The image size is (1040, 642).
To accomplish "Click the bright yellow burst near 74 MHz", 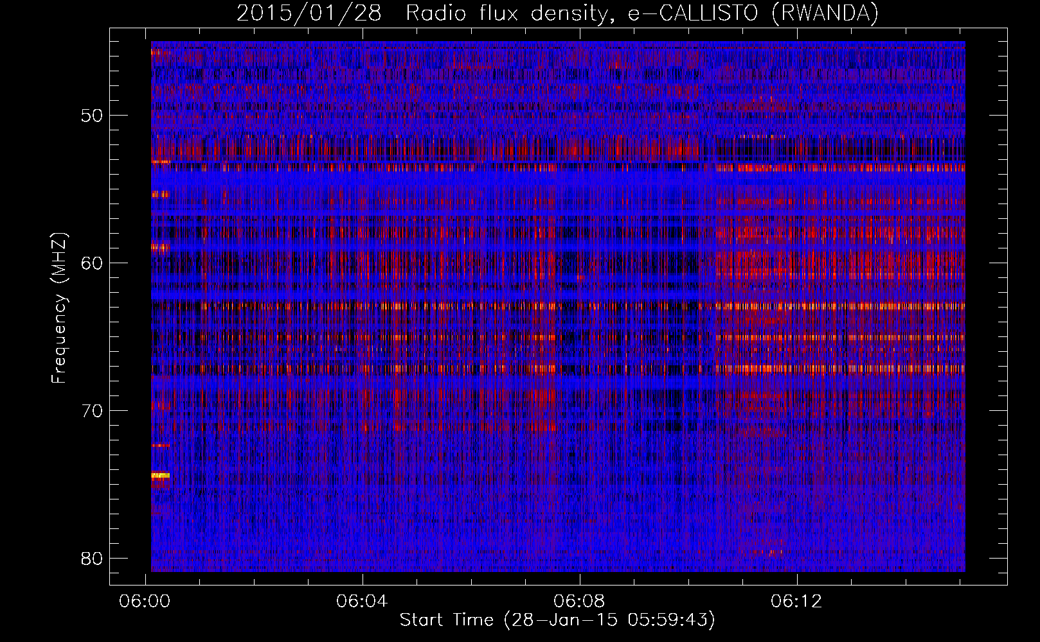I will [x=160, y=476].
